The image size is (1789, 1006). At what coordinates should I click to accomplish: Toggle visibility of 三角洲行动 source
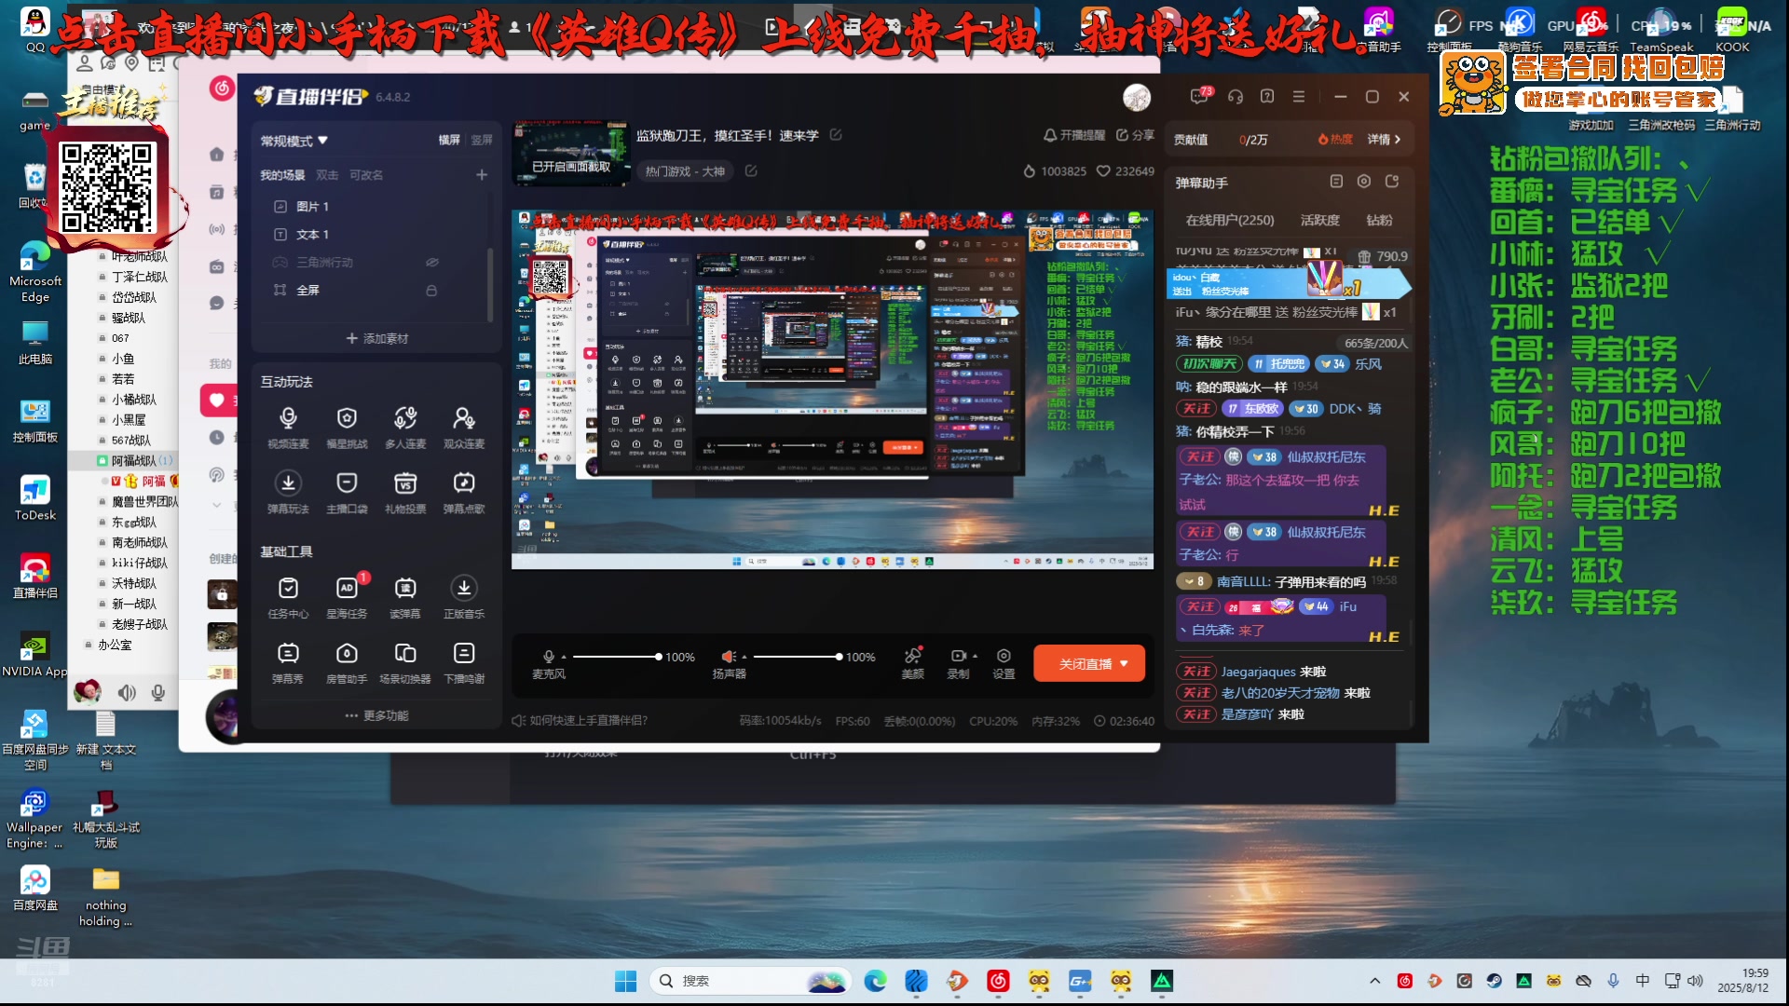[432, 263]
